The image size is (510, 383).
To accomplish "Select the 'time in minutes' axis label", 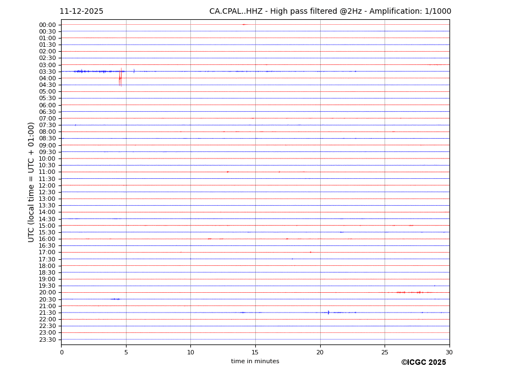I will coord(255,362).
